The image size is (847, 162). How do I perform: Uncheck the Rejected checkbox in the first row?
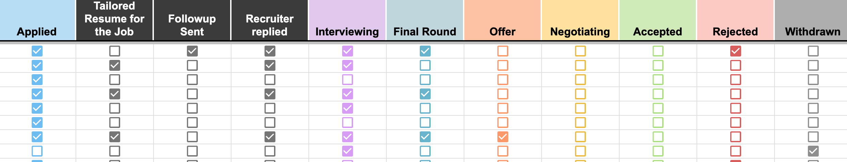click(x=735, y=51)
